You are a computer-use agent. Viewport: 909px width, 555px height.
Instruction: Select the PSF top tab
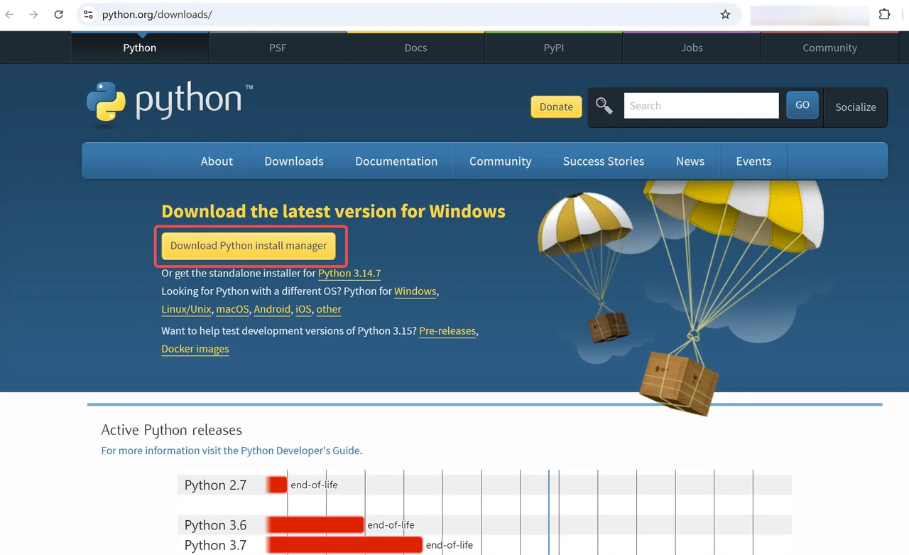(x=278, y=48)
